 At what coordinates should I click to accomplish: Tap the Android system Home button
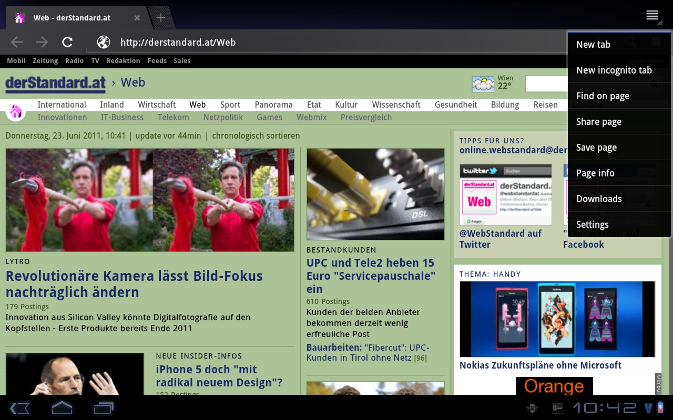(x=62, y=408)
